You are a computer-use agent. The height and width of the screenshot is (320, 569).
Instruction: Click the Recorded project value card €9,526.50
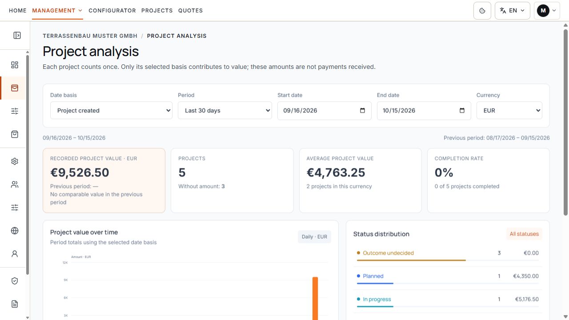[x=104, y=180]
